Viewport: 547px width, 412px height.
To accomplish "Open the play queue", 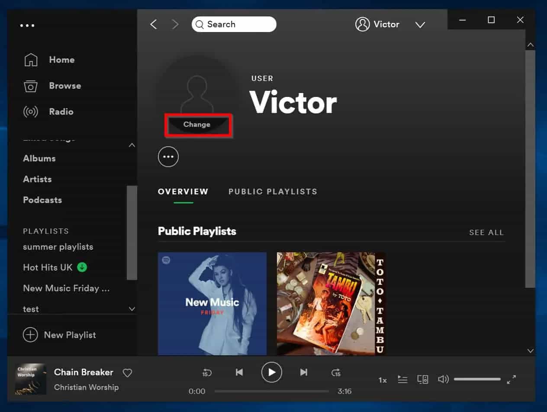I will pos(403,380).
